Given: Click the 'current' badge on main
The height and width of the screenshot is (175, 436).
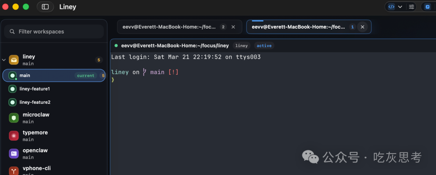Looking at the screenshot, I should (86, 76).
